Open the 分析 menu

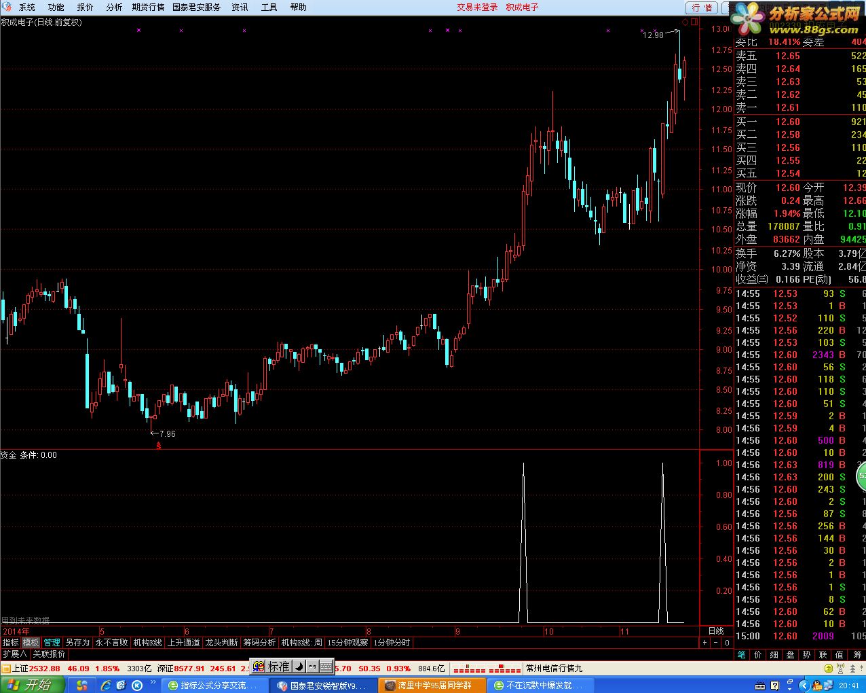click(x=115, y=7)
